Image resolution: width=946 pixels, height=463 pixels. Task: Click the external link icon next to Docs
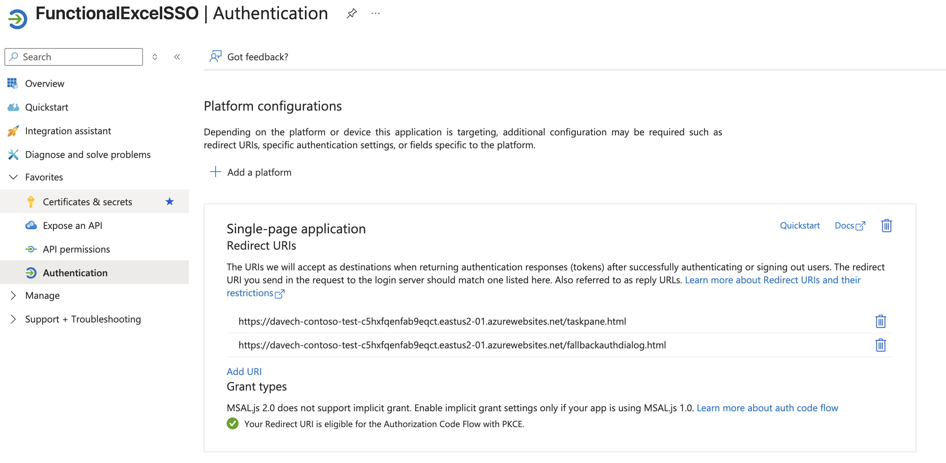860,226
